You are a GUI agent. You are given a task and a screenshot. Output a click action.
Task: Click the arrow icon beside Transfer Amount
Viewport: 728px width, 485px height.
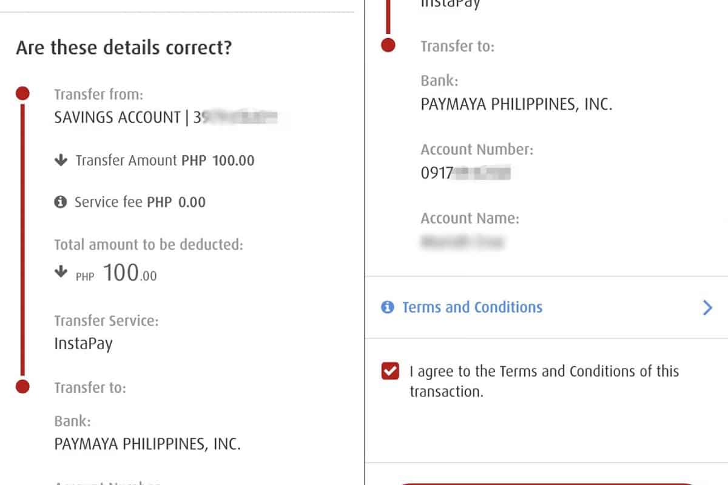click(x=60, y=161)
